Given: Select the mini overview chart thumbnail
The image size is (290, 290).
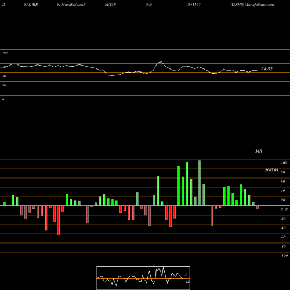Looking at the screenshot, I should pyautogui.click(x=143, y=278).
